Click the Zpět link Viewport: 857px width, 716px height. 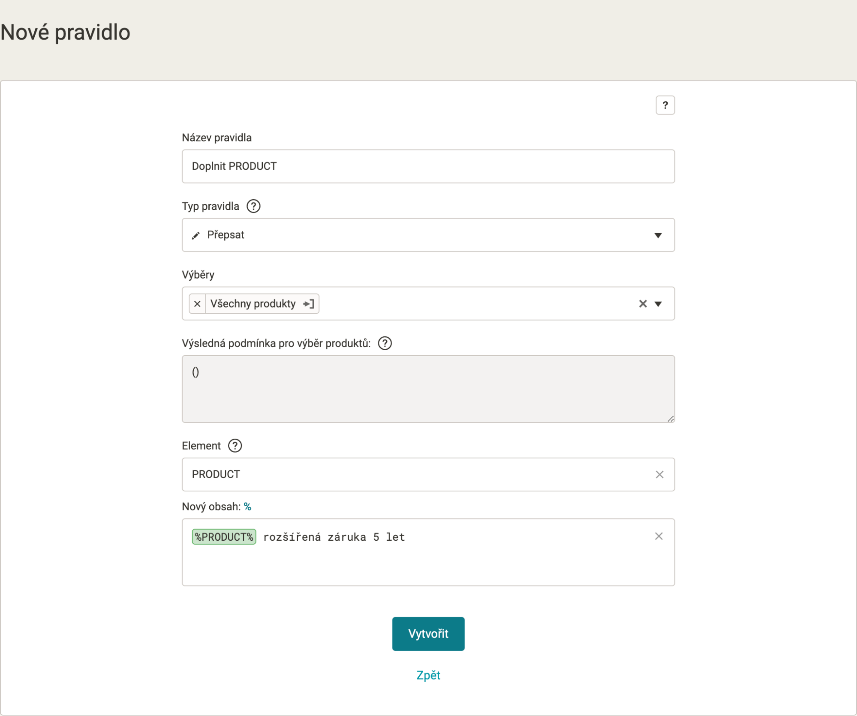click(428, 675)
